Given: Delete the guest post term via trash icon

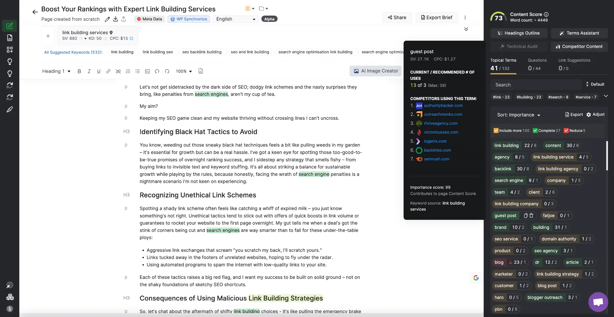Looking at the screenshot, I should click(x=532, y=216).
